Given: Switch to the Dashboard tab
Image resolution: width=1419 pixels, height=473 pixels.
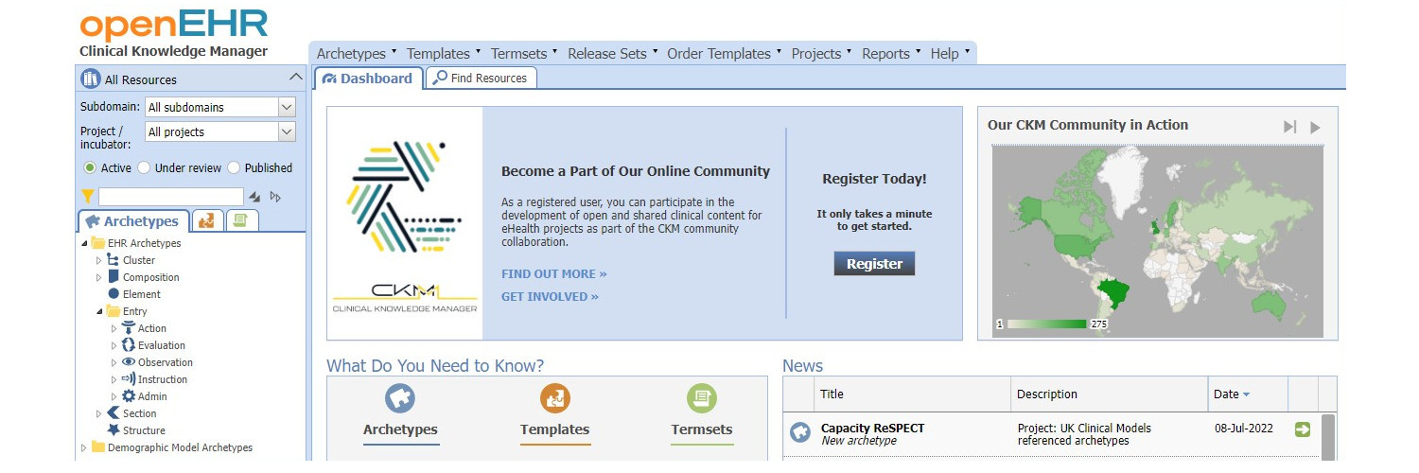Looking at the screenshot, I should pyautogui.click(x=368, y=78).
